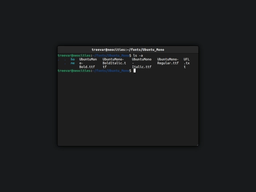Click the 'ho' directory fragment in cyan
The image size is (256, 192).
[73, 59]
